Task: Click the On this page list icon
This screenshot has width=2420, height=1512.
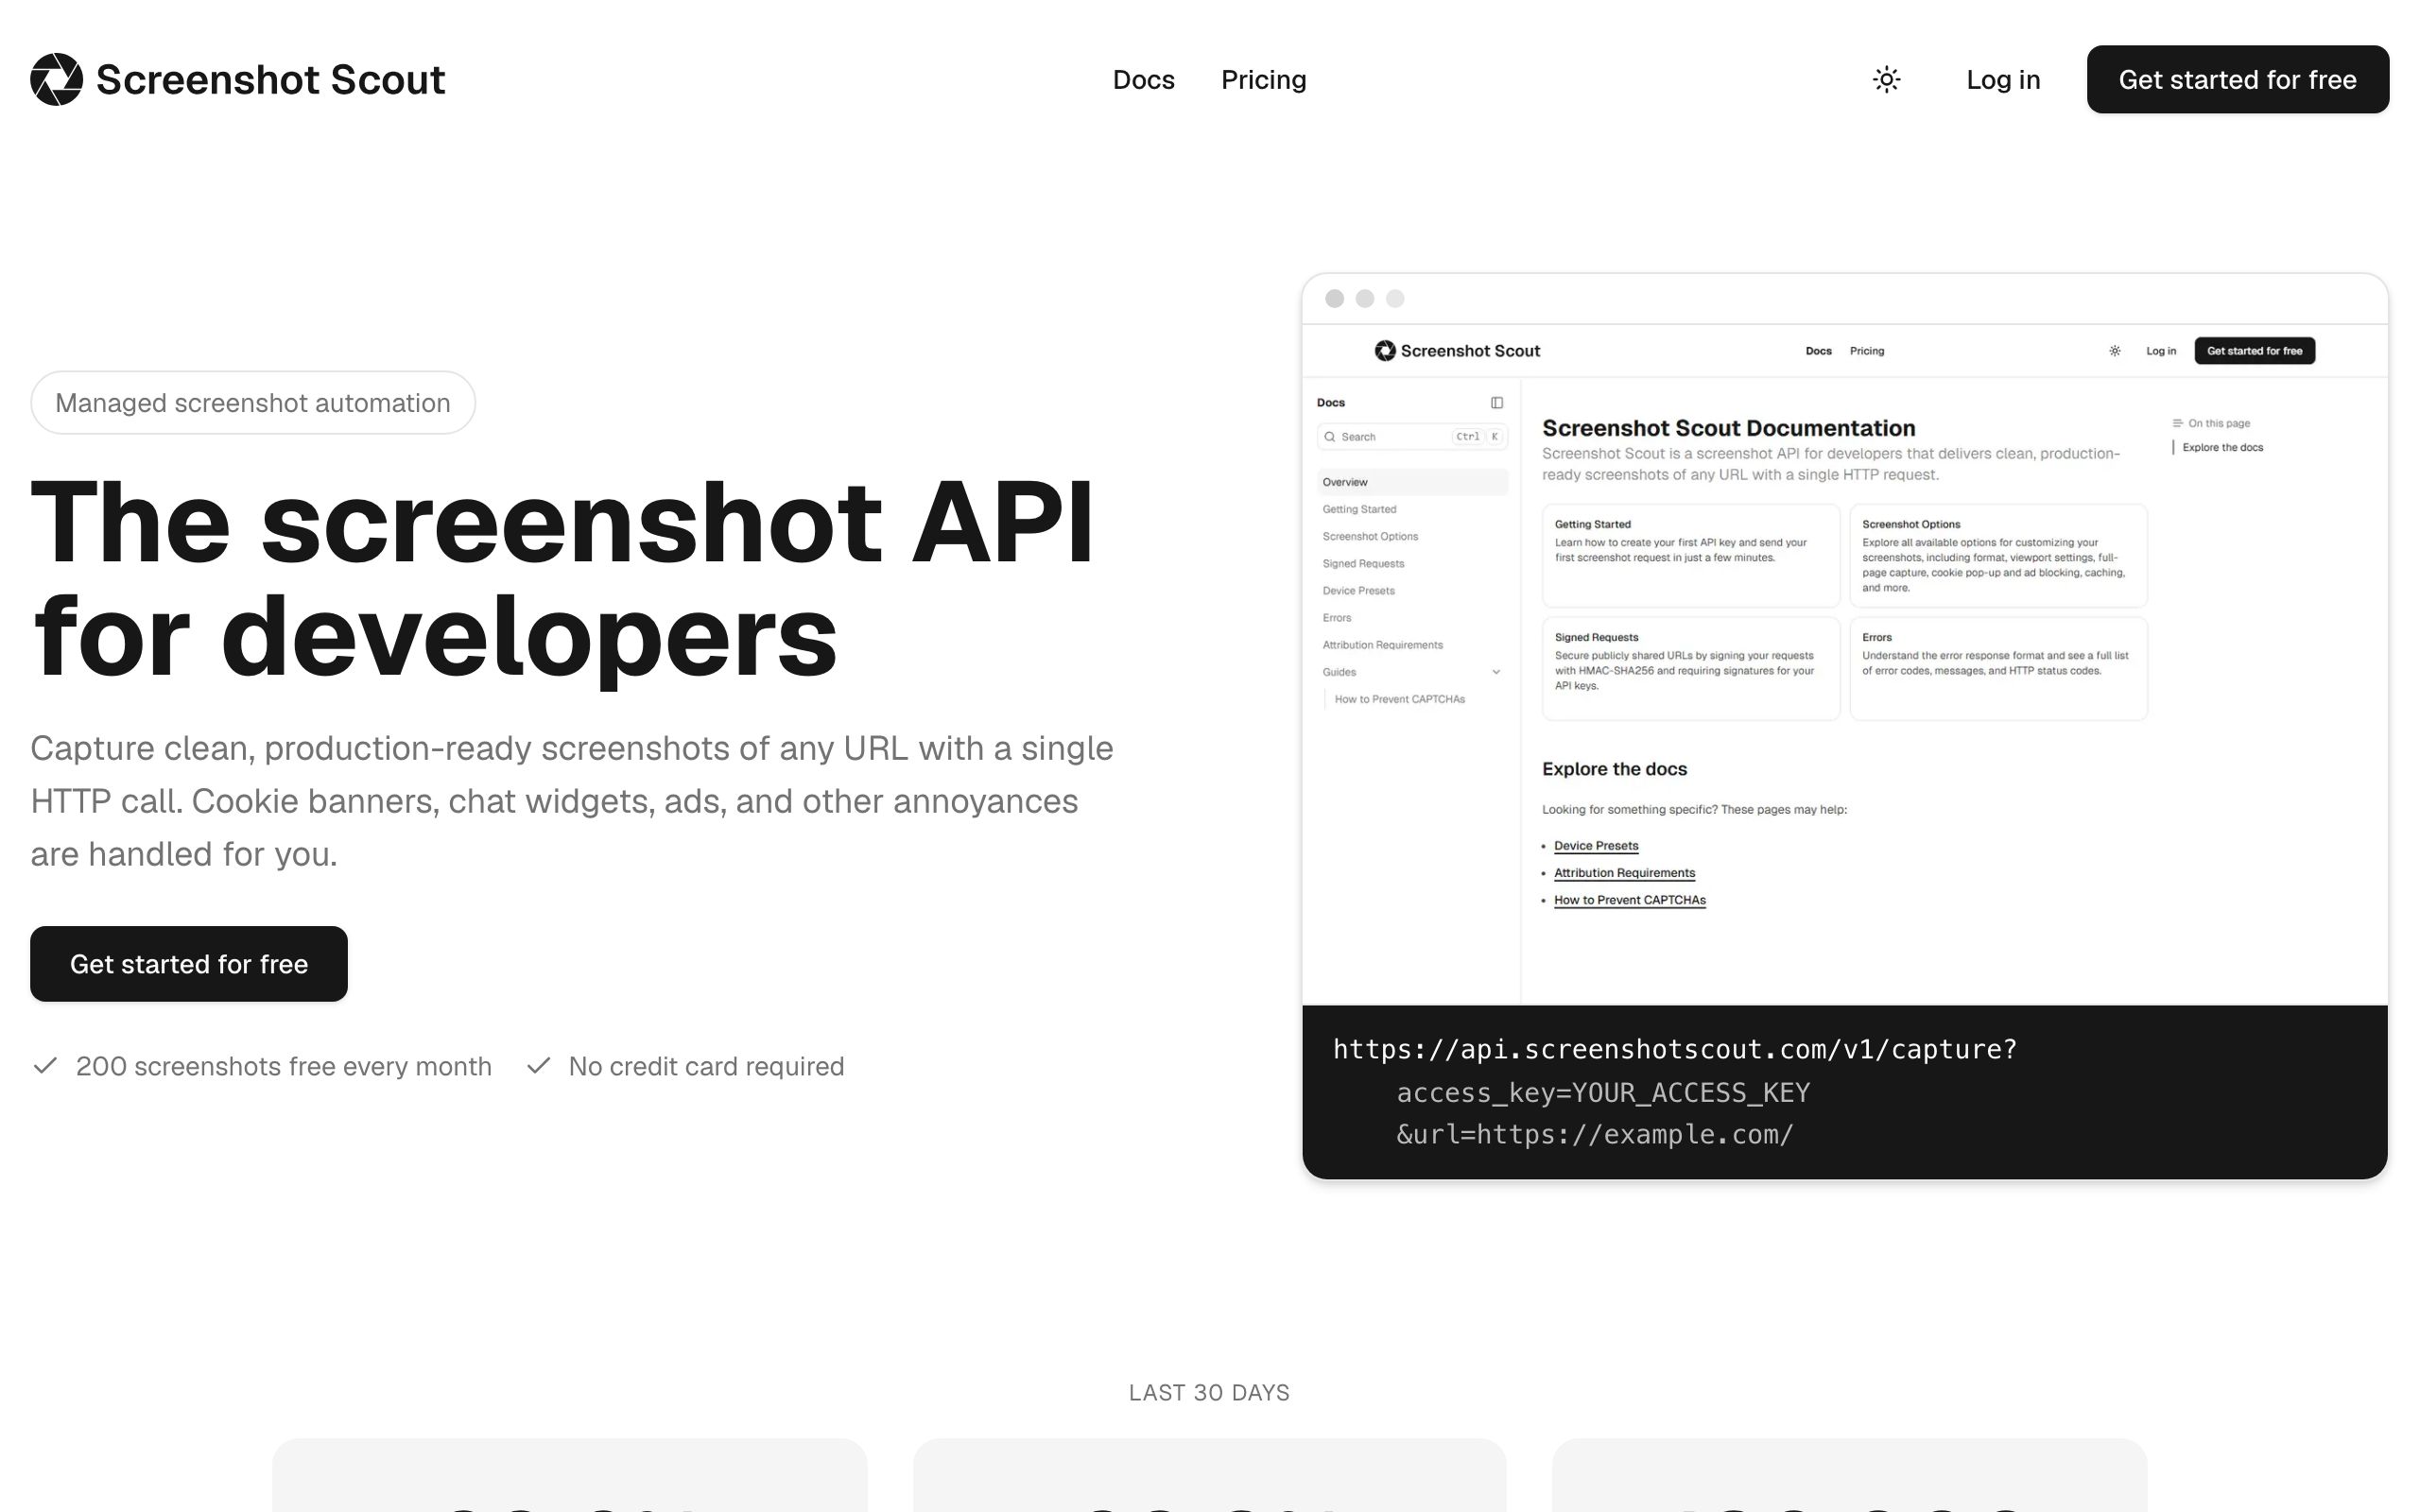Action: click(x=2176, y=423)
